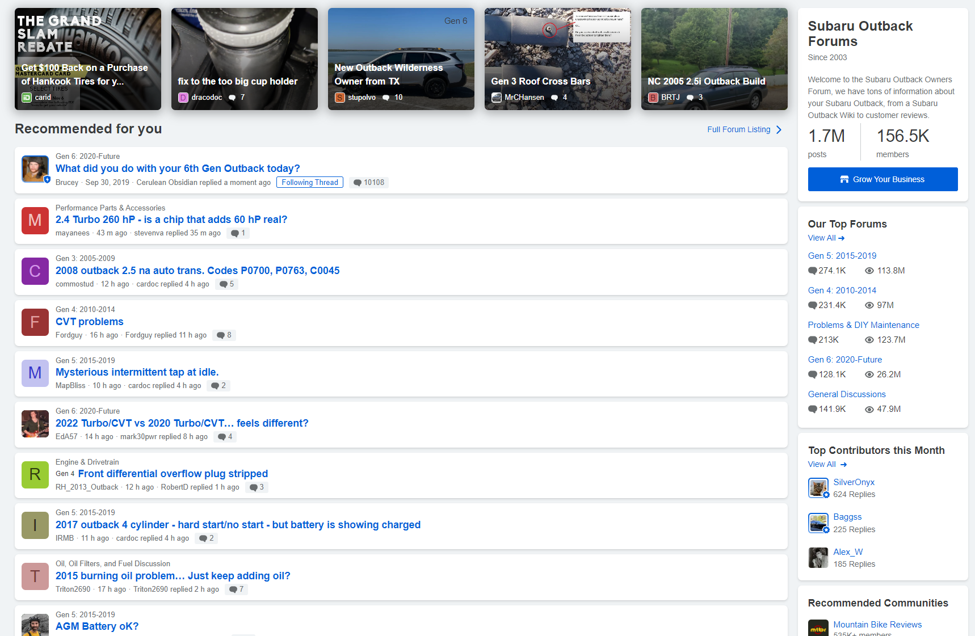
Task: Click the olive I avatar of IRMB
Action: (x=35, y=525)
